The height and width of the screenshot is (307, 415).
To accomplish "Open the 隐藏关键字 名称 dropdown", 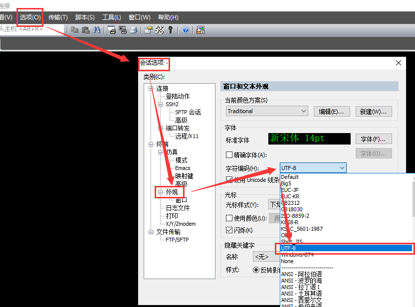I will coord(266,257).
